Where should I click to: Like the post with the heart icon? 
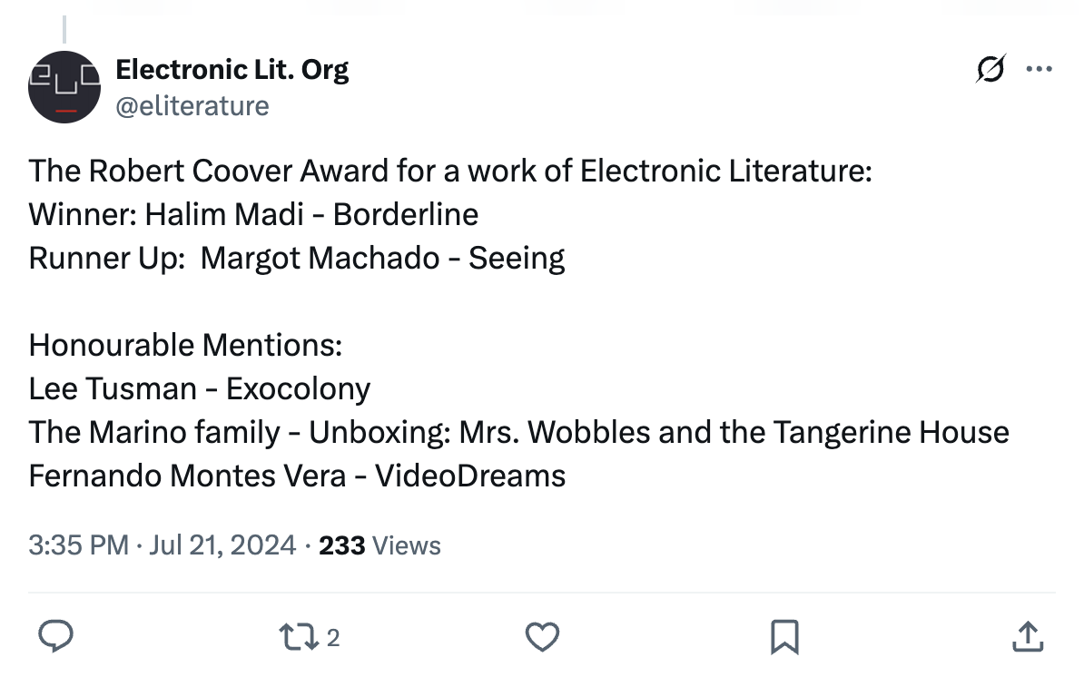[543, 637]
